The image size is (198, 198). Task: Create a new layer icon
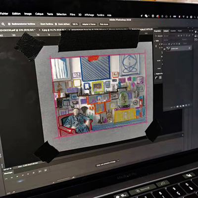[186, 105]
